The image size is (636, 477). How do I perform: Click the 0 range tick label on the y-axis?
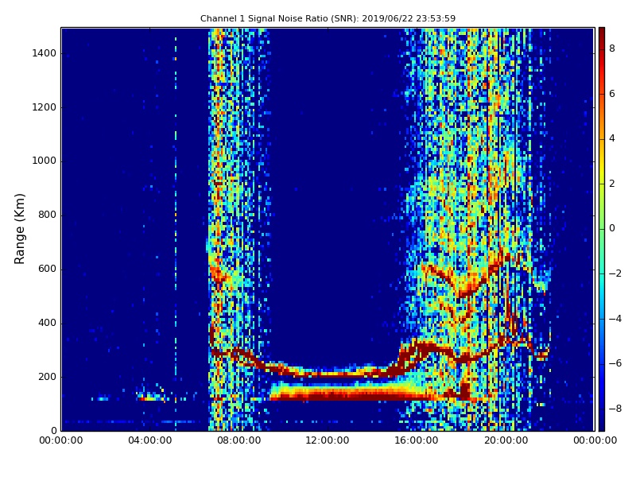(x=53, y=430)
